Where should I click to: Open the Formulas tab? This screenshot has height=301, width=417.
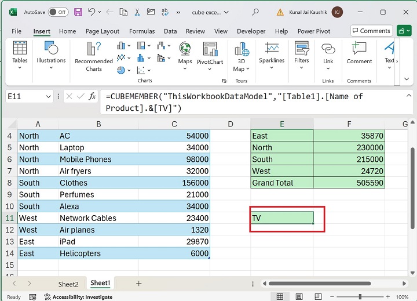(x=141, y=31)
